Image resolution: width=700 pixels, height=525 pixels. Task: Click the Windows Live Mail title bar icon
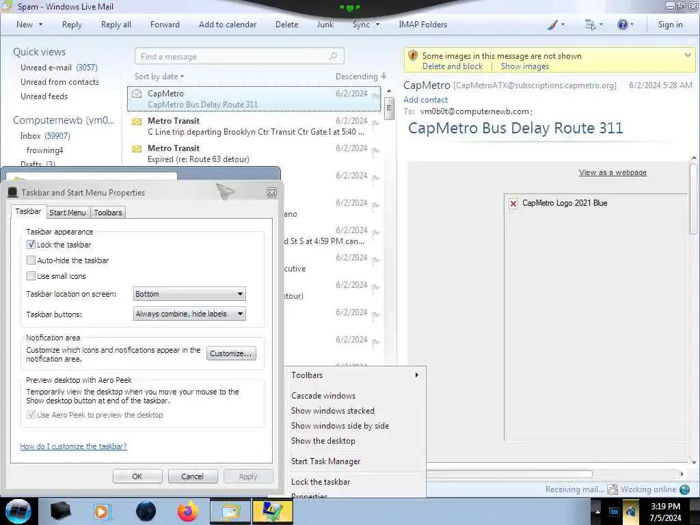tap(6, 5)
